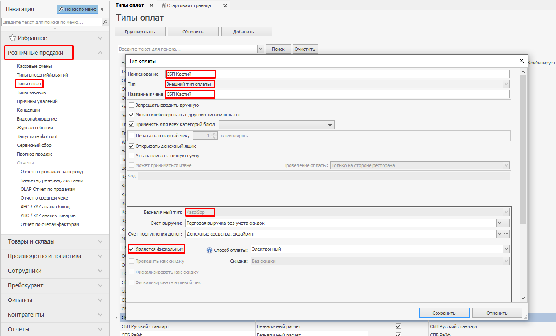Toggle Открывать денежный ящик checkbox

tap(132, 146)
